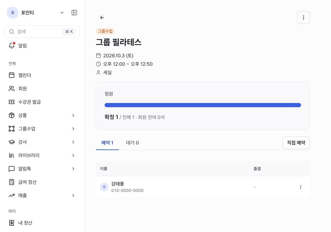Click the 라이브러리 books icon
This screenshot has height=232, width=331.
pyautogui.click(x=12, y=155)
